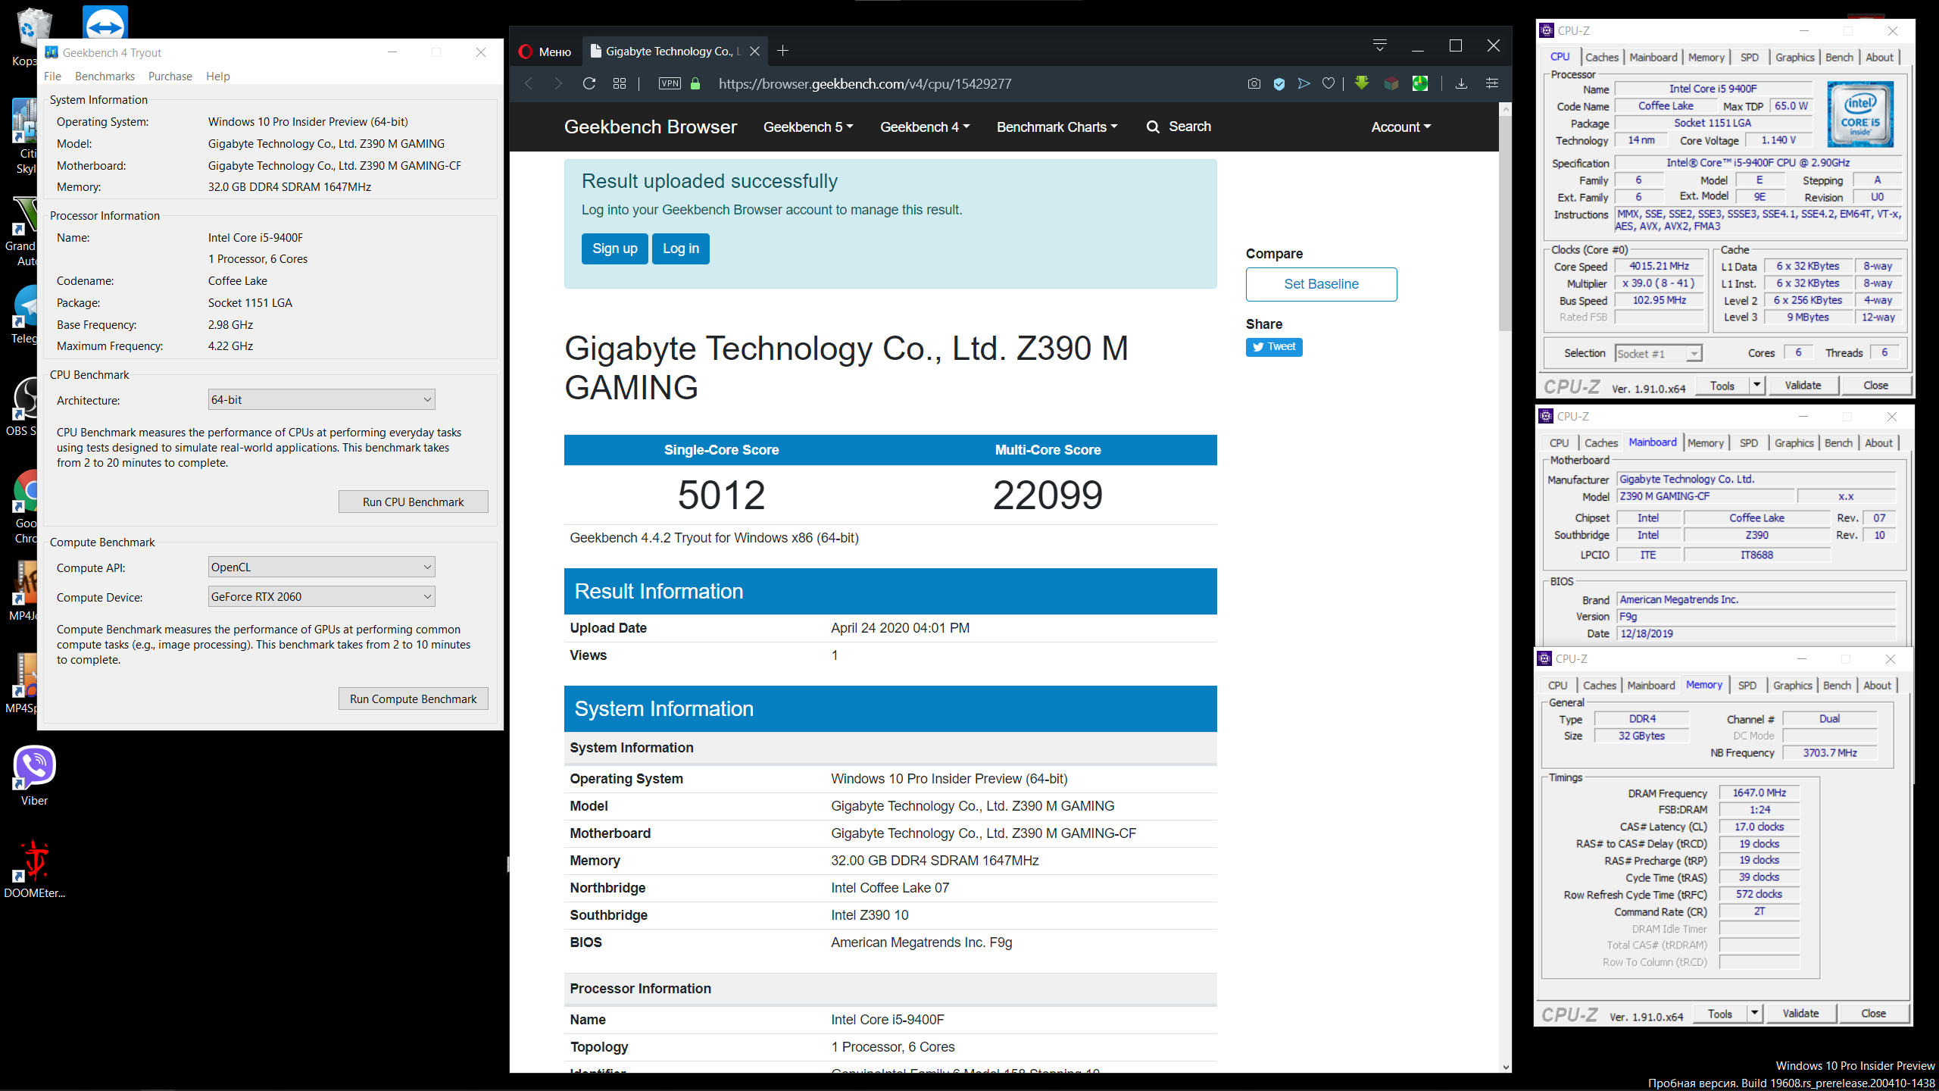This screenshot has height=1091, width=1939.
Task: Open Opera speed dial grid icon
Action: pyautogui.click(x=620, y=84)
